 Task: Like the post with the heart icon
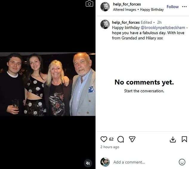point(104,139)
